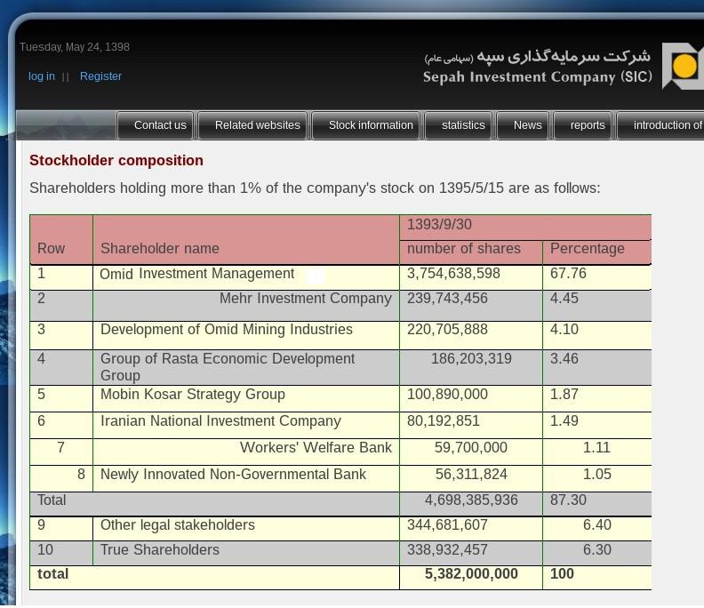This screenshot has height=608, width=704.
Task: Select share count 80,192,851
Action: (444, 420)
